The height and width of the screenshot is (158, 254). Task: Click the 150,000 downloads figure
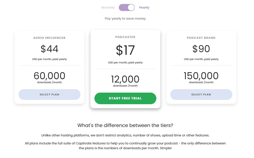coord(201,76)
